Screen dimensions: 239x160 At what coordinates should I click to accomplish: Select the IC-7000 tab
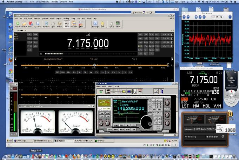20,31
